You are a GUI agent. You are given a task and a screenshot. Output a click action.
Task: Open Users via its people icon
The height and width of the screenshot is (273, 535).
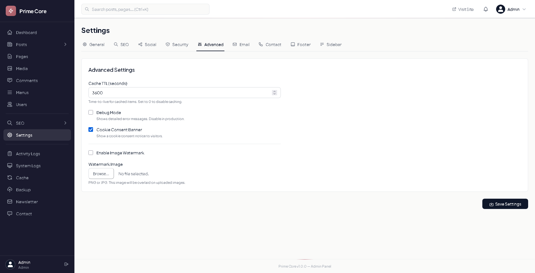[x=10, y=105]
